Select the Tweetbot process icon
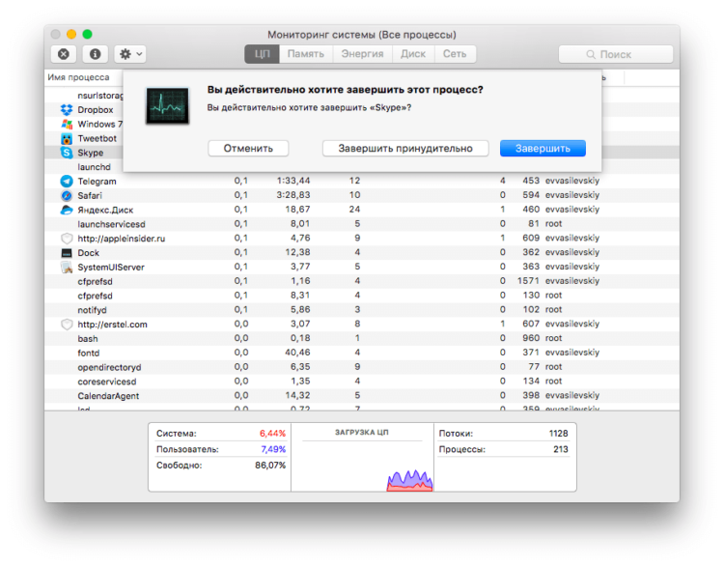 click(x=67, y=139)
